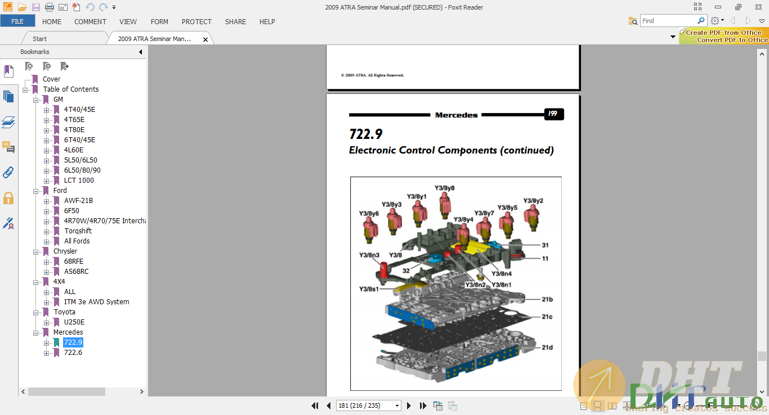Viewport: 769px width, 415px height.
Task: Email the document using the envelope icon
Action: [x=63, y=7]
